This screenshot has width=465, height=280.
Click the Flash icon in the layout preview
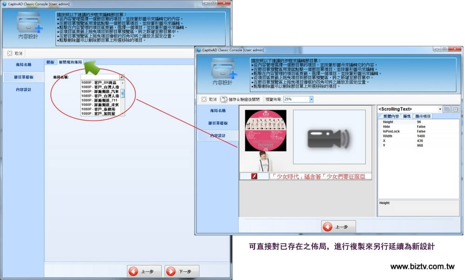point(254,176)
